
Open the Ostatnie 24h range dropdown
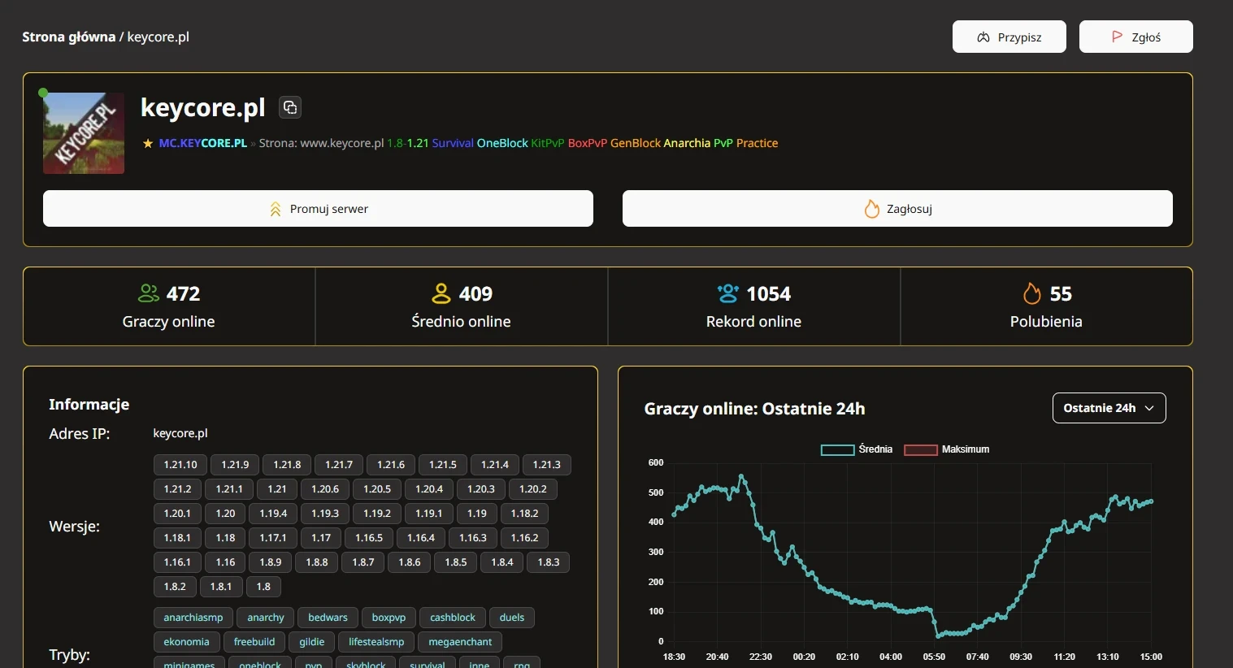click(1109, 408)
